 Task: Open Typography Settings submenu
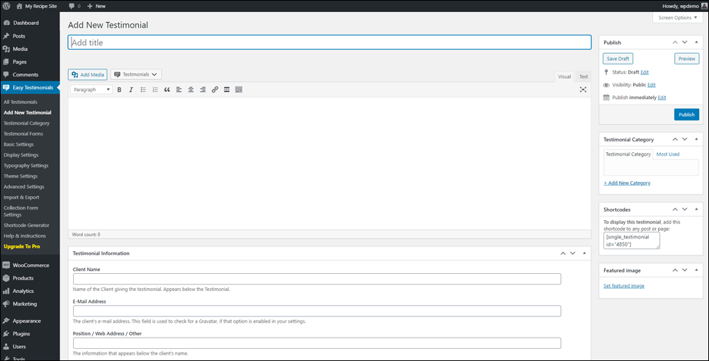click(x=26, y=166)
